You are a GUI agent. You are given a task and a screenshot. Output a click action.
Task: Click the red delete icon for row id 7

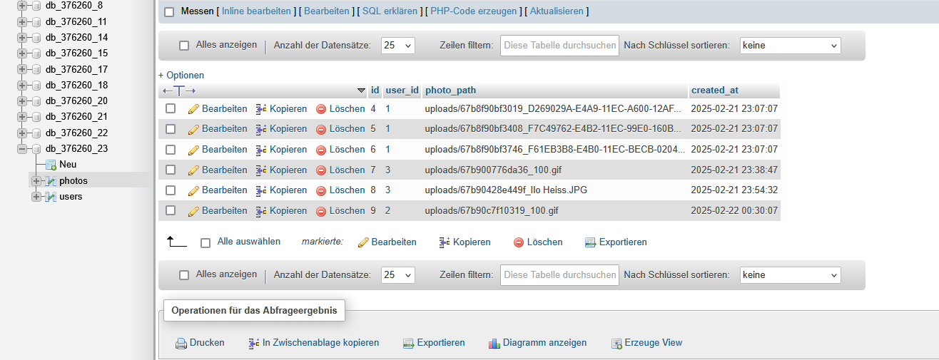coord(321,170)
